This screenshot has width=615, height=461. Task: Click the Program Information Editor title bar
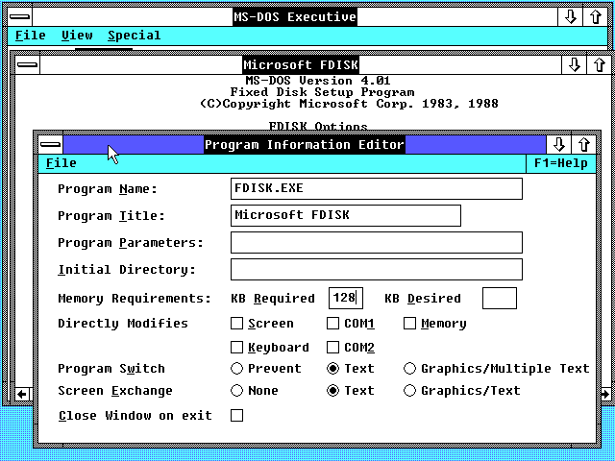coord(305,145)
